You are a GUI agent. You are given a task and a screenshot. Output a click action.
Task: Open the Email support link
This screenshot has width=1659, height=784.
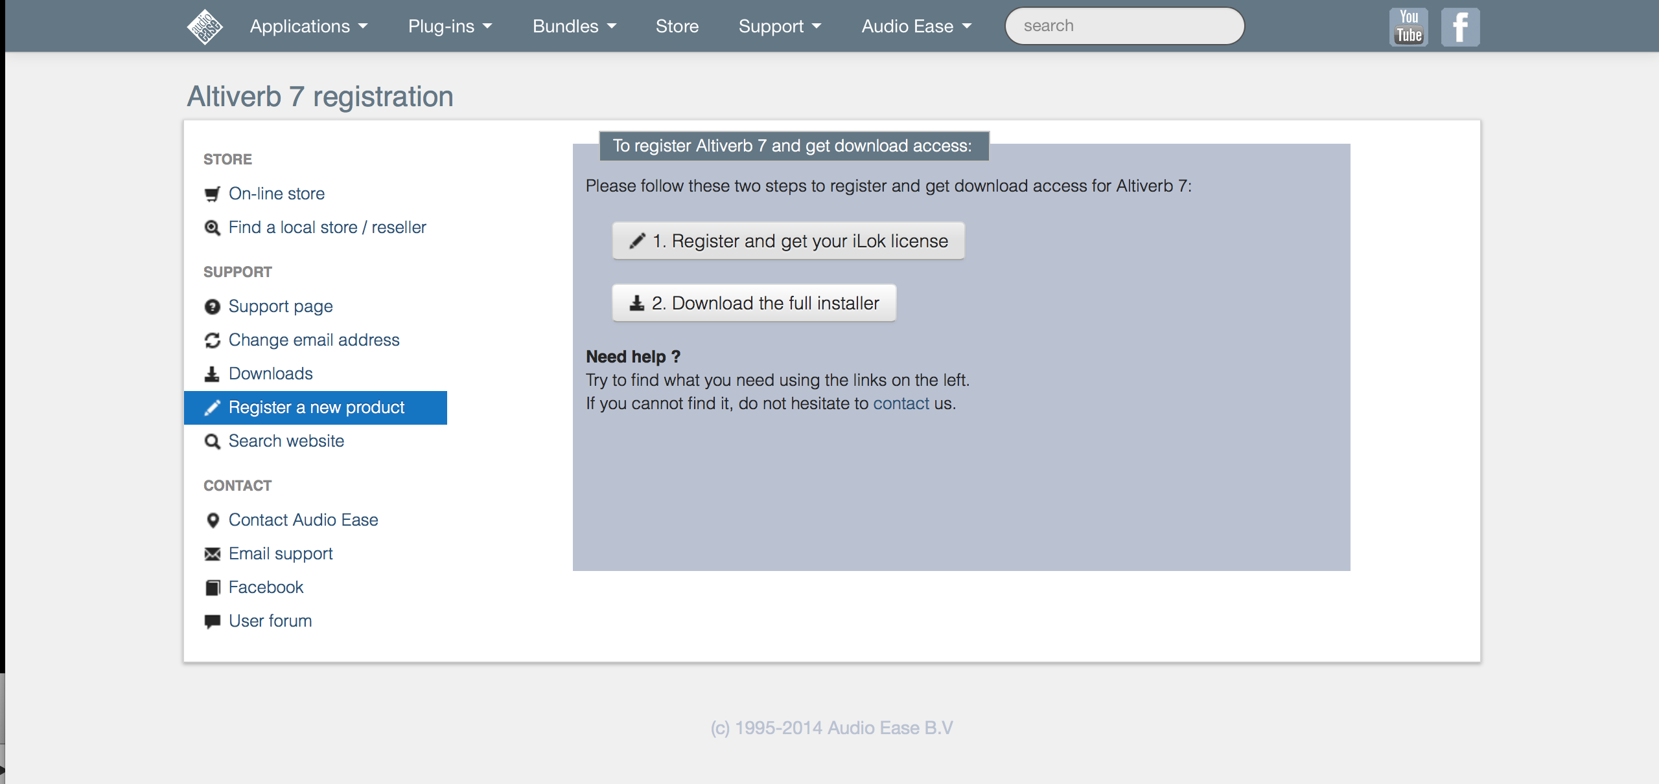(x=281, y=554)
